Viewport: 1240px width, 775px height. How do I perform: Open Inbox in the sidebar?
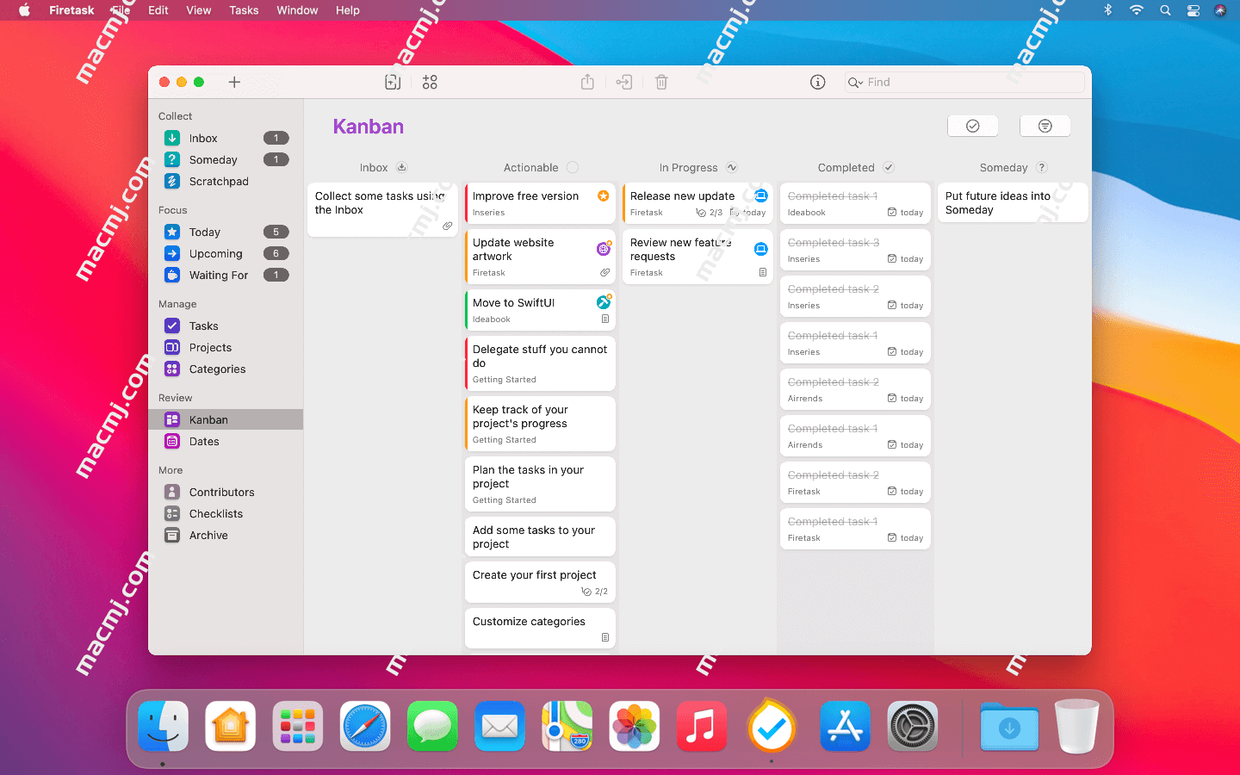226,138
